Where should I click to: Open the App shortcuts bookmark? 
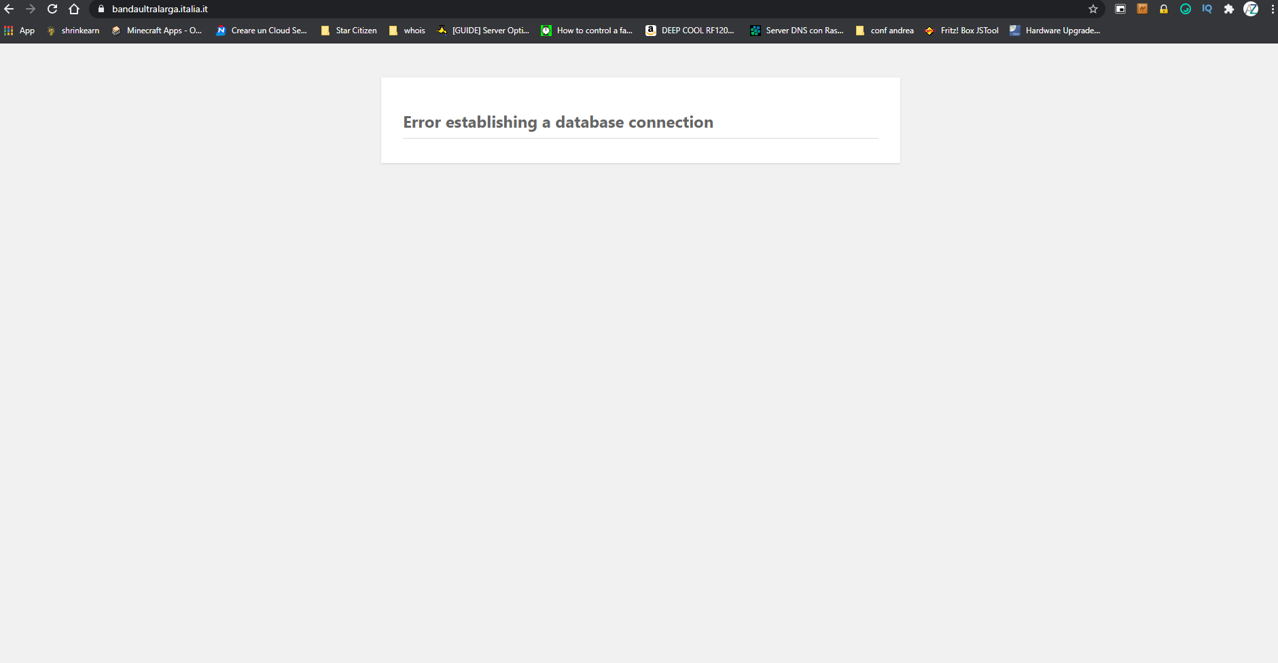[20, 31]
